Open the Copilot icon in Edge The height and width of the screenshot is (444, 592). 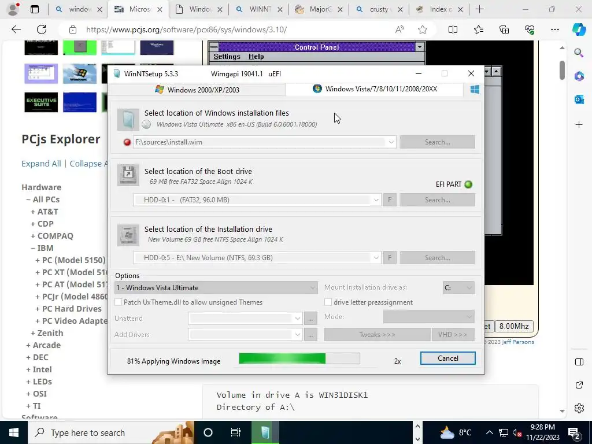579,29
